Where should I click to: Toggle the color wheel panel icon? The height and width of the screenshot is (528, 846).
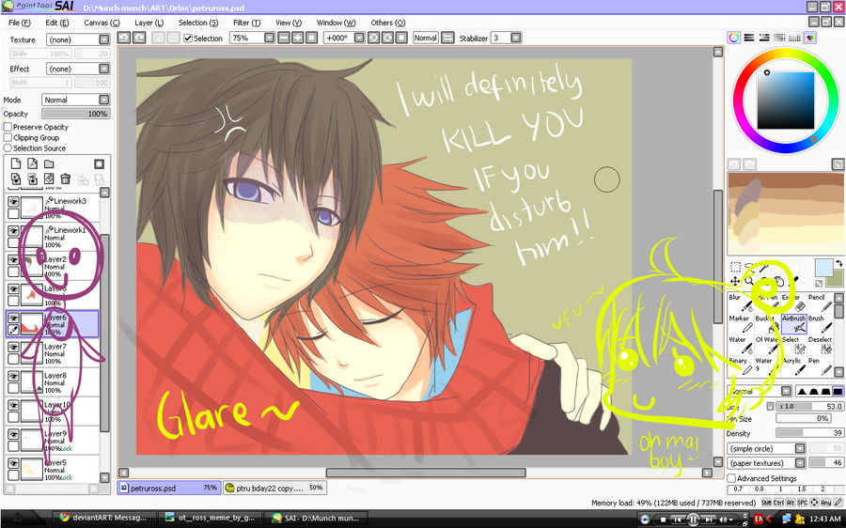pyautogui.click(x=734, y=38)
